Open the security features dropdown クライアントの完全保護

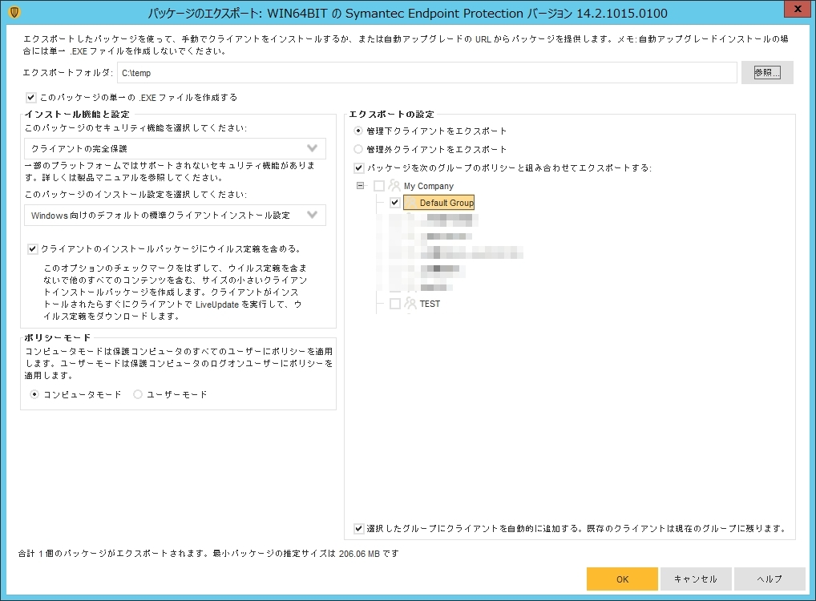(x=175, y=148)
